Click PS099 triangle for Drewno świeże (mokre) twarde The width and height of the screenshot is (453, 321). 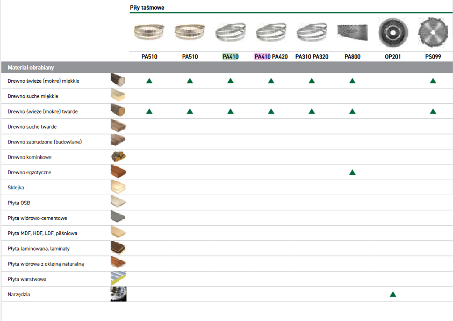(433, 111)
